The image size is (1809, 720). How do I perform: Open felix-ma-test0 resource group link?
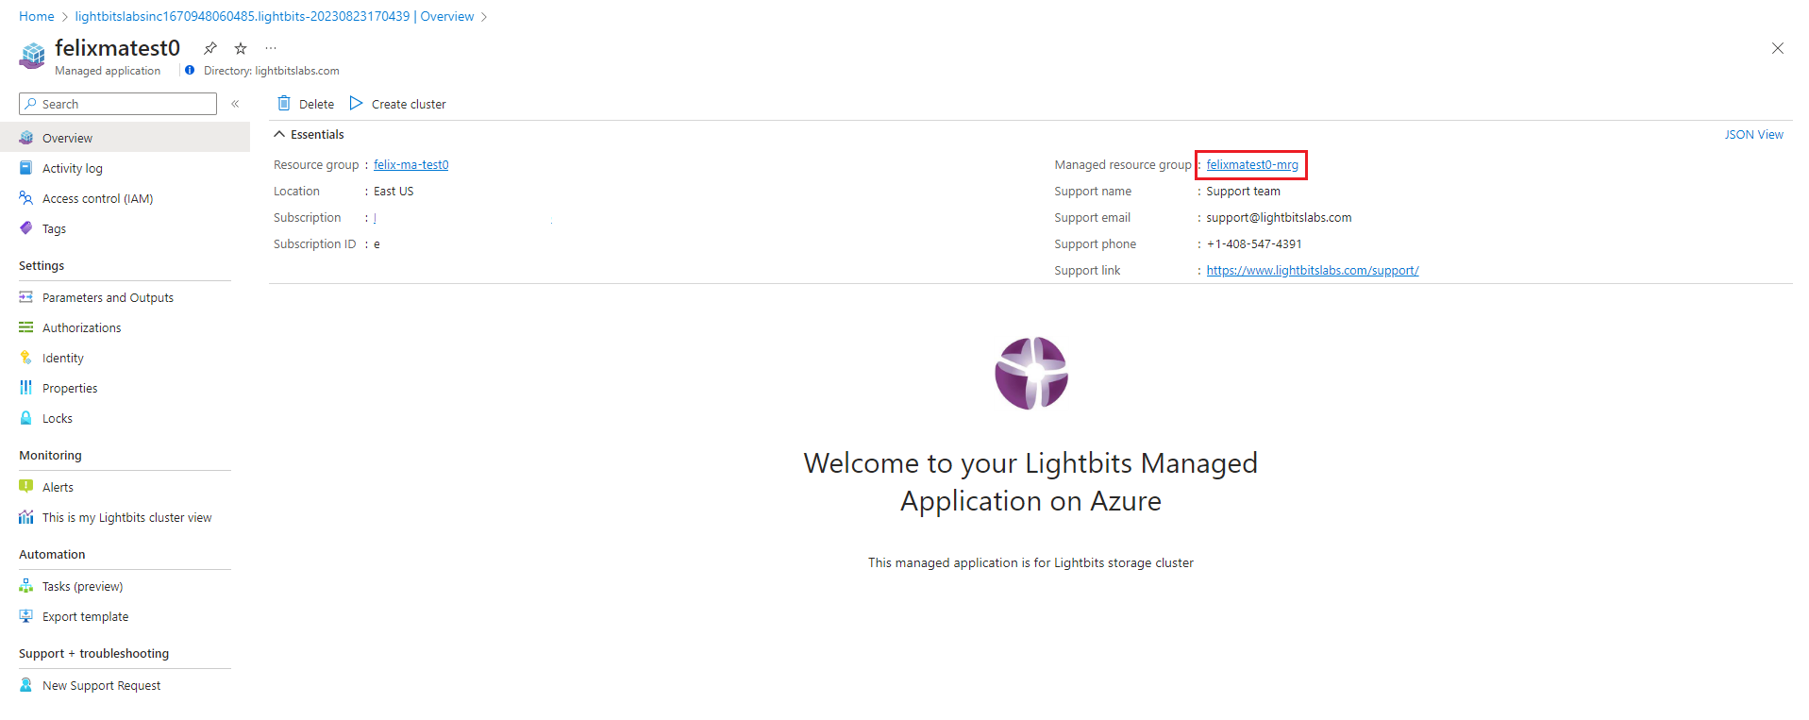[x=410, y=165]
